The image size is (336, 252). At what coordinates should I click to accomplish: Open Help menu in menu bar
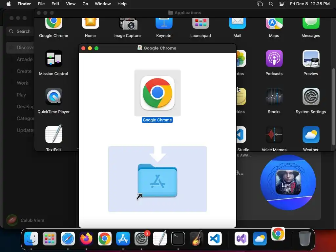click(x=122, y=4)
